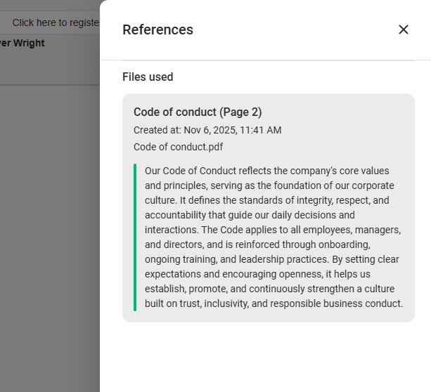Image resolution: width=431 pixels, height=392 pixels.
Task: Click the References panel title
Action: pyautogui.click(x=157, y=30)
